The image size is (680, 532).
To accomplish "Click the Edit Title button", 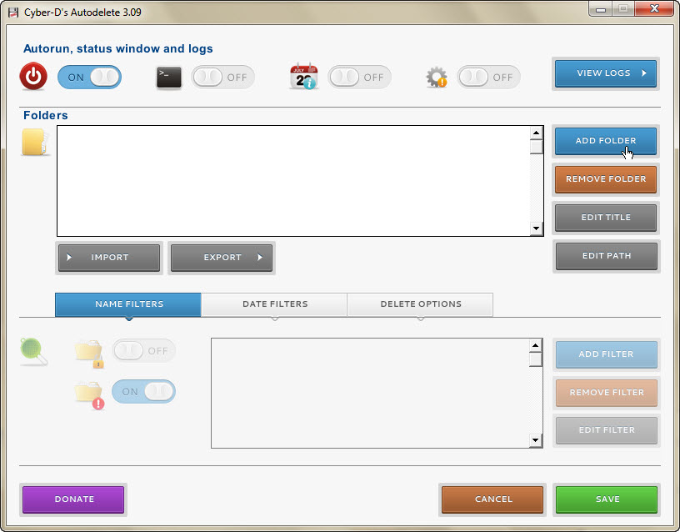I will click(605, 218).
